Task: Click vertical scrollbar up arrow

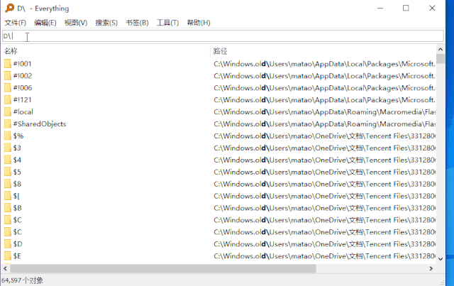Action: click(441, 49)
